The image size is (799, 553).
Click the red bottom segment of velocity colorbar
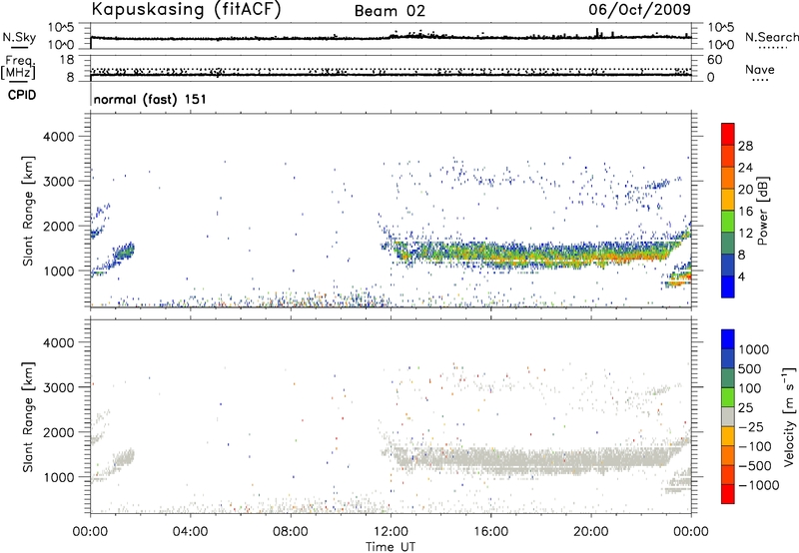click(x=728, y=494)
